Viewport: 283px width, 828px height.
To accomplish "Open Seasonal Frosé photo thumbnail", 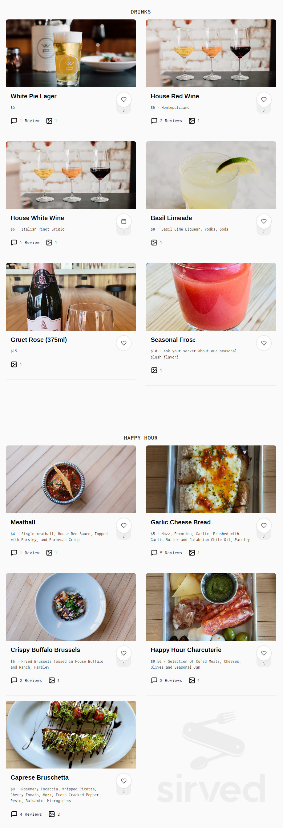I will point(211,297).
